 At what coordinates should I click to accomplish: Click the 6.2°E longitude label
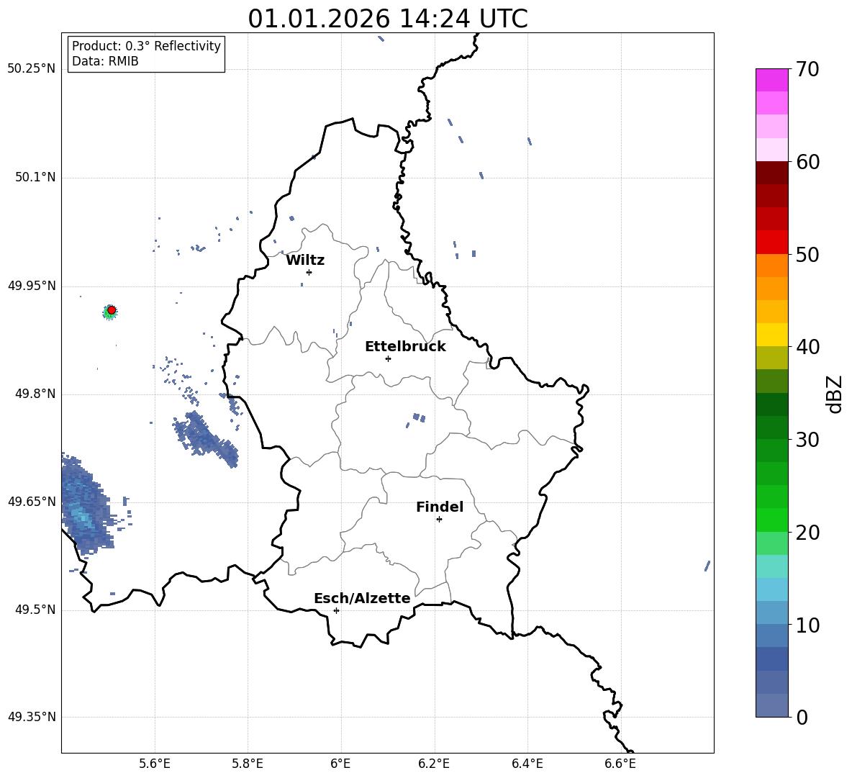click(x=434, y=764)
